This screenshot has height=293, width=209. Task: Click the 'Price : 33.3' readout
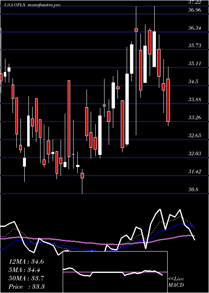coord(26,287)
